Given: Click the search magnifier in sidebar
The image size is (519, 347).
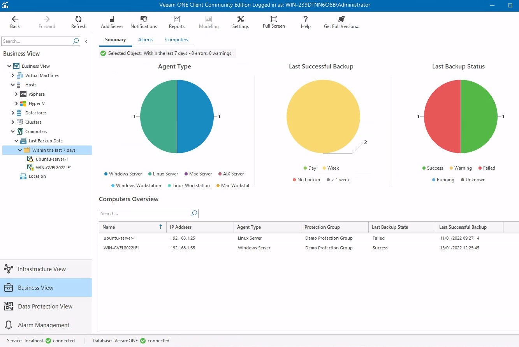Looking at the screenshot, I should point(76,41).
